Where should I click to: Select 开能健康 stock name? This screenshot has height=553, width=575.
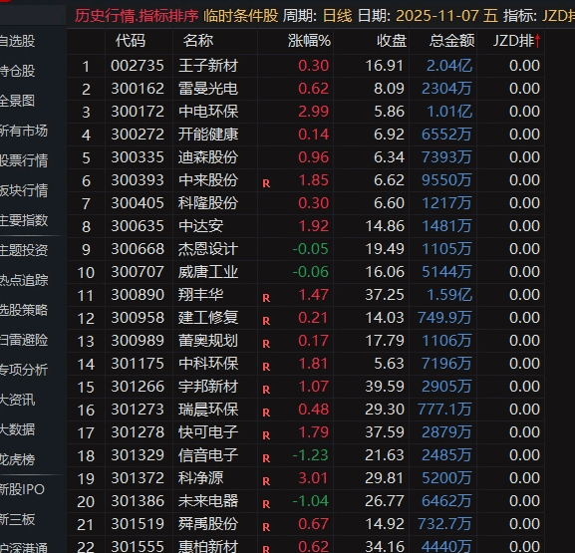208,135
